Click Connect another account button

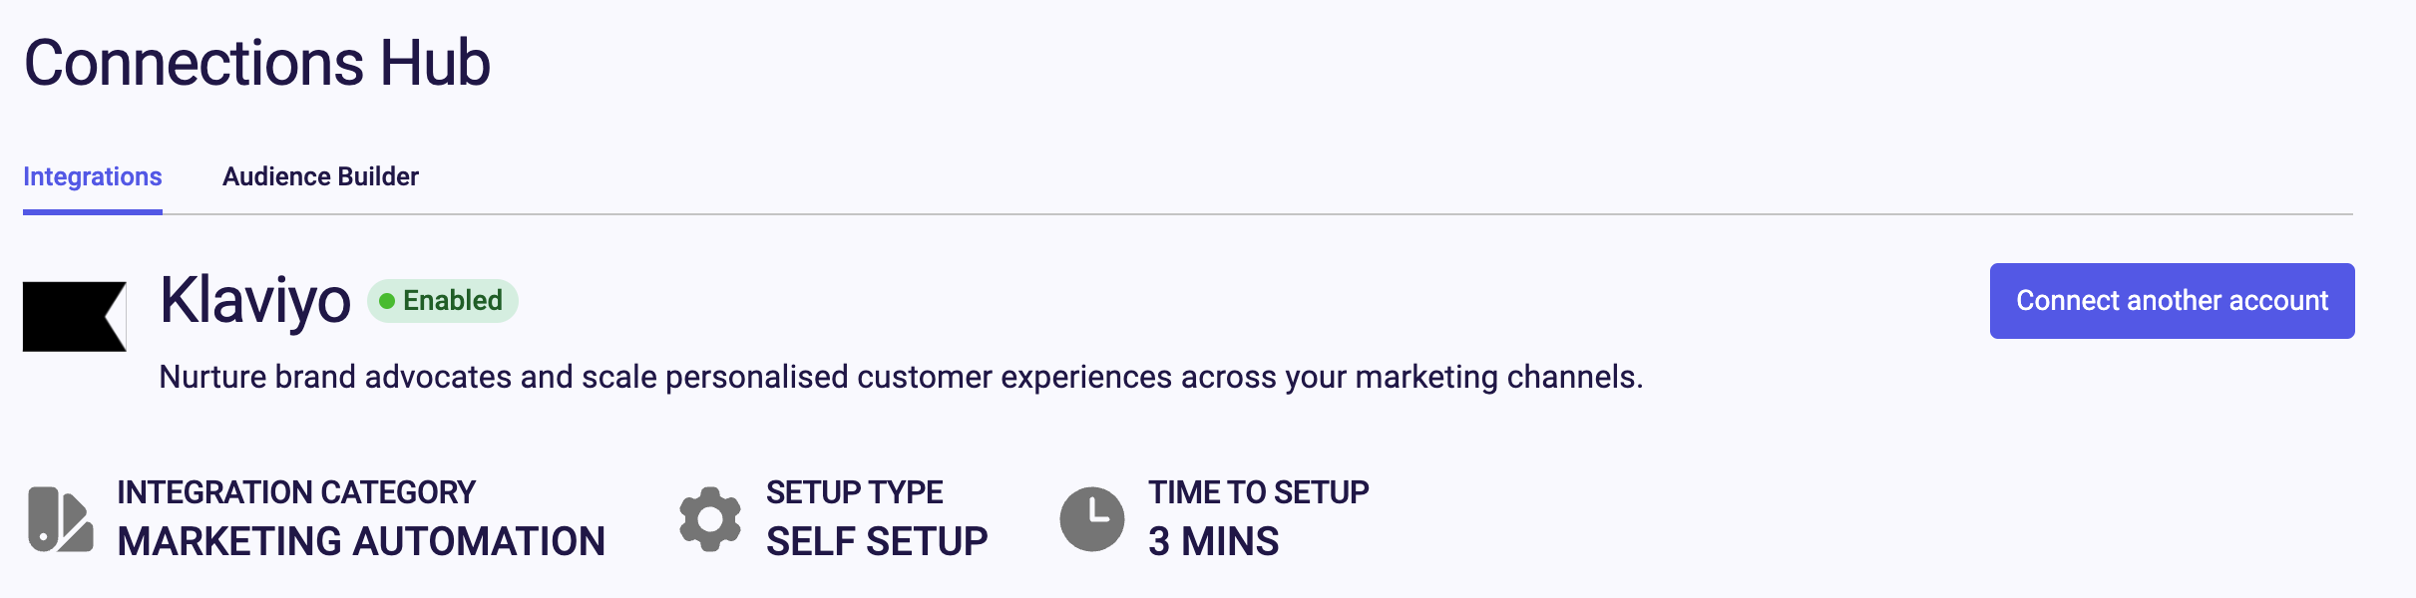[x=2172, y=301]
